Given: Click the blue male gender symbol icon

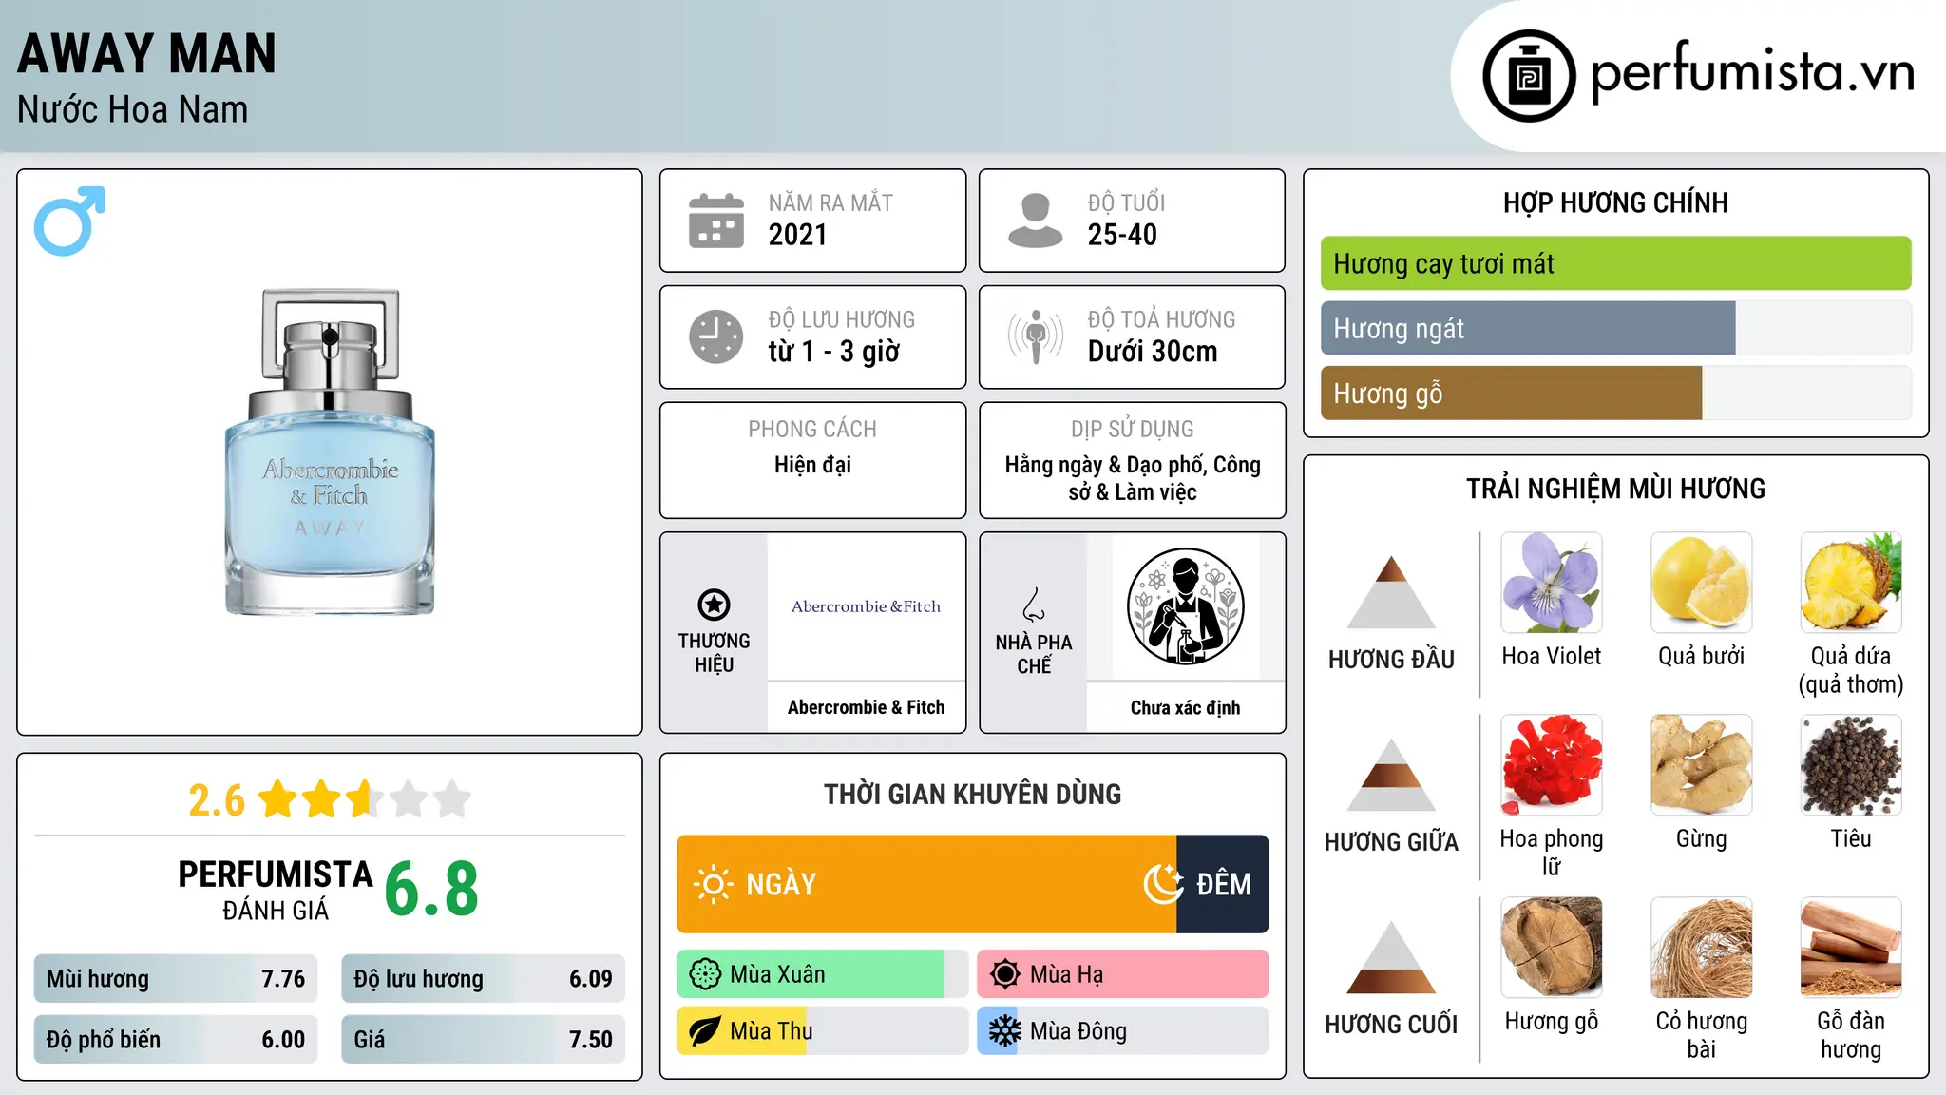Looking at the screenshot, I should tap(69, 221).
